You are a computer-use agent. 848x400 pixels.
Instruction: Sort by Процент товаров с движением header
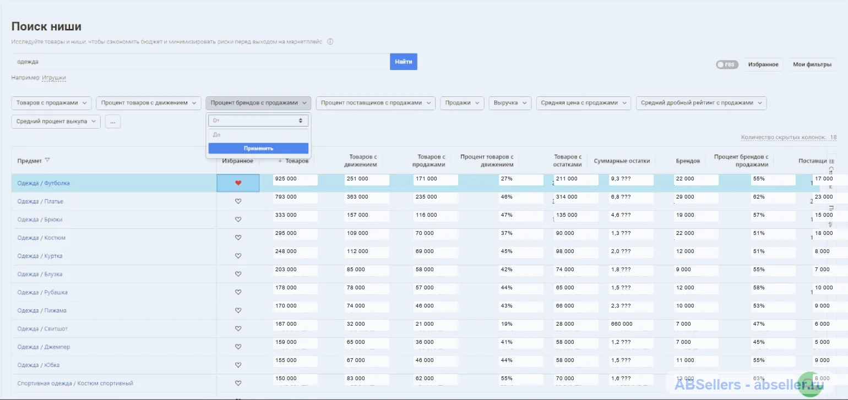pos(487,161)
